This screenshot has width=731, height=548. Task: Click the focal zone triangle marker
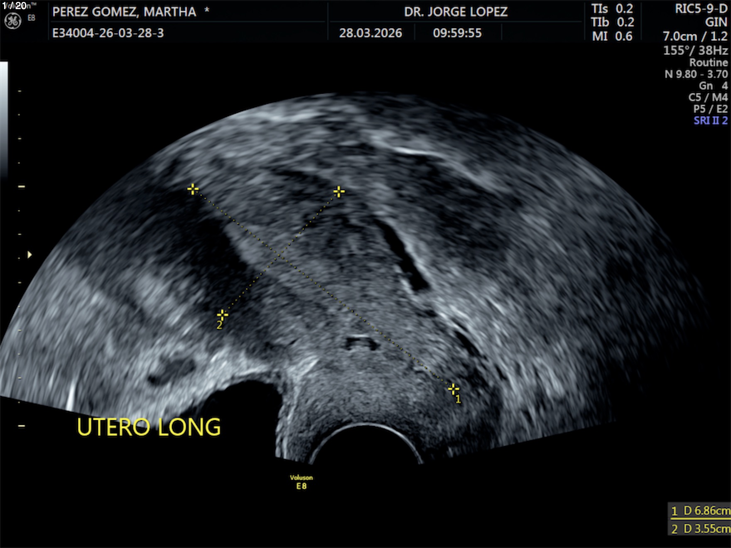29,254
